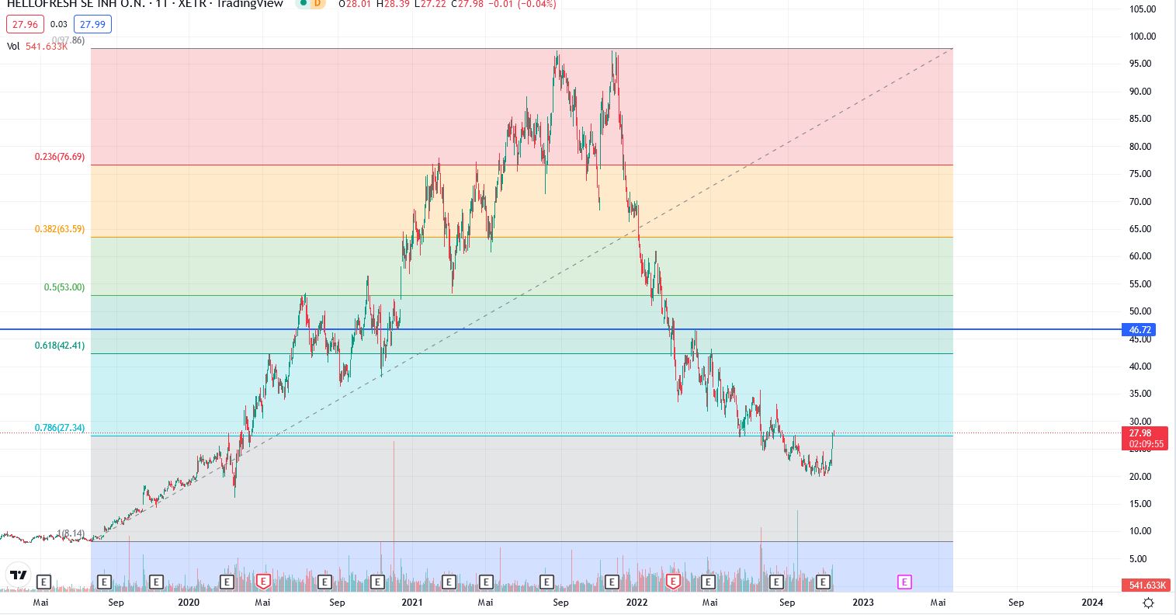Open the earnings marker above Mai 2022
Viewport: 1176px width, 615px height.
coord(708,582)
